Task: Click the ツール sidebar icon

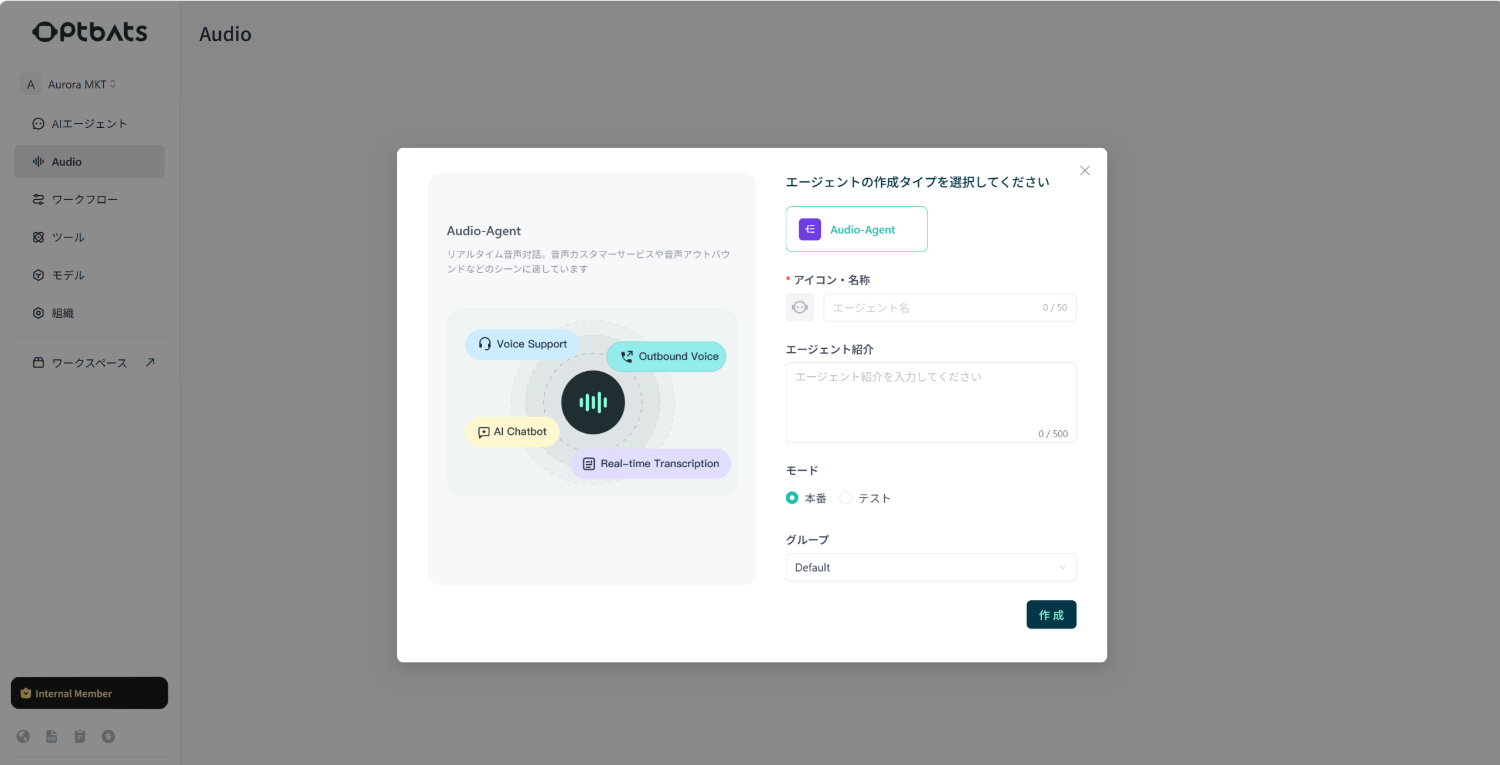Action: [38, 237]
